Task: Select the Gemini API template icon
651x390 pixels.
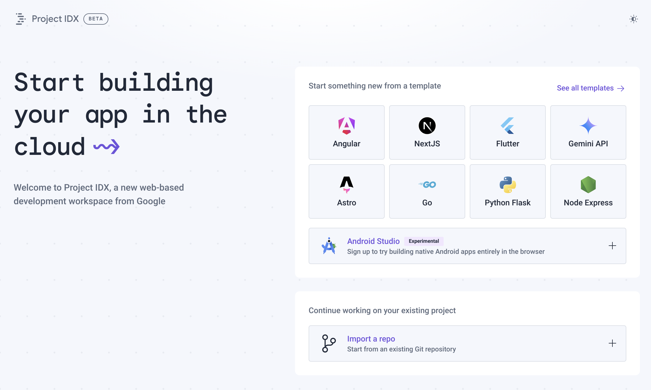Action: click(x=587, y=125)
